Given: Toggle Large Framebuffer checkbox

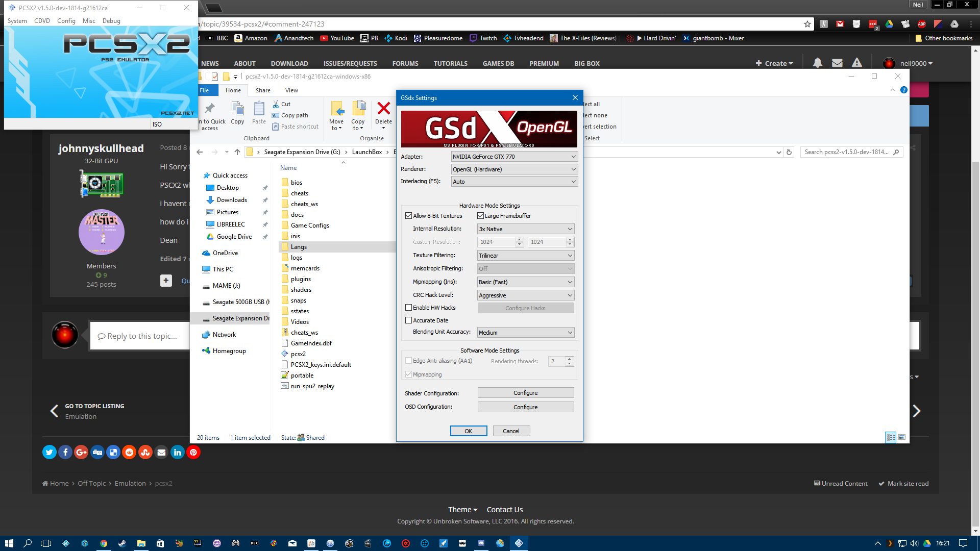Looking at the screenshot, I should click(480, 216).
